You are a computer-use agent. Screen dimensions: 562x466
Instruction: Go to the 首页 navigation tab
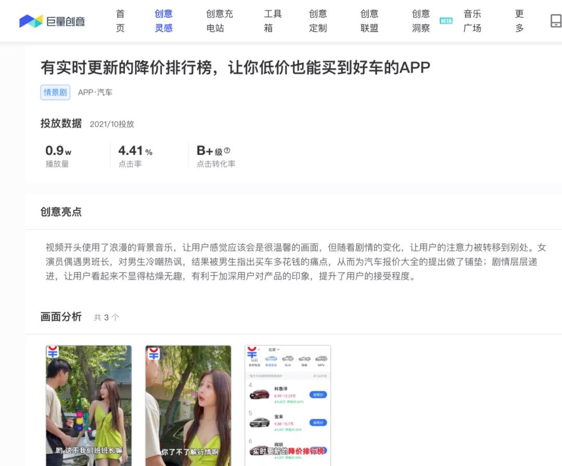point(120,21)
